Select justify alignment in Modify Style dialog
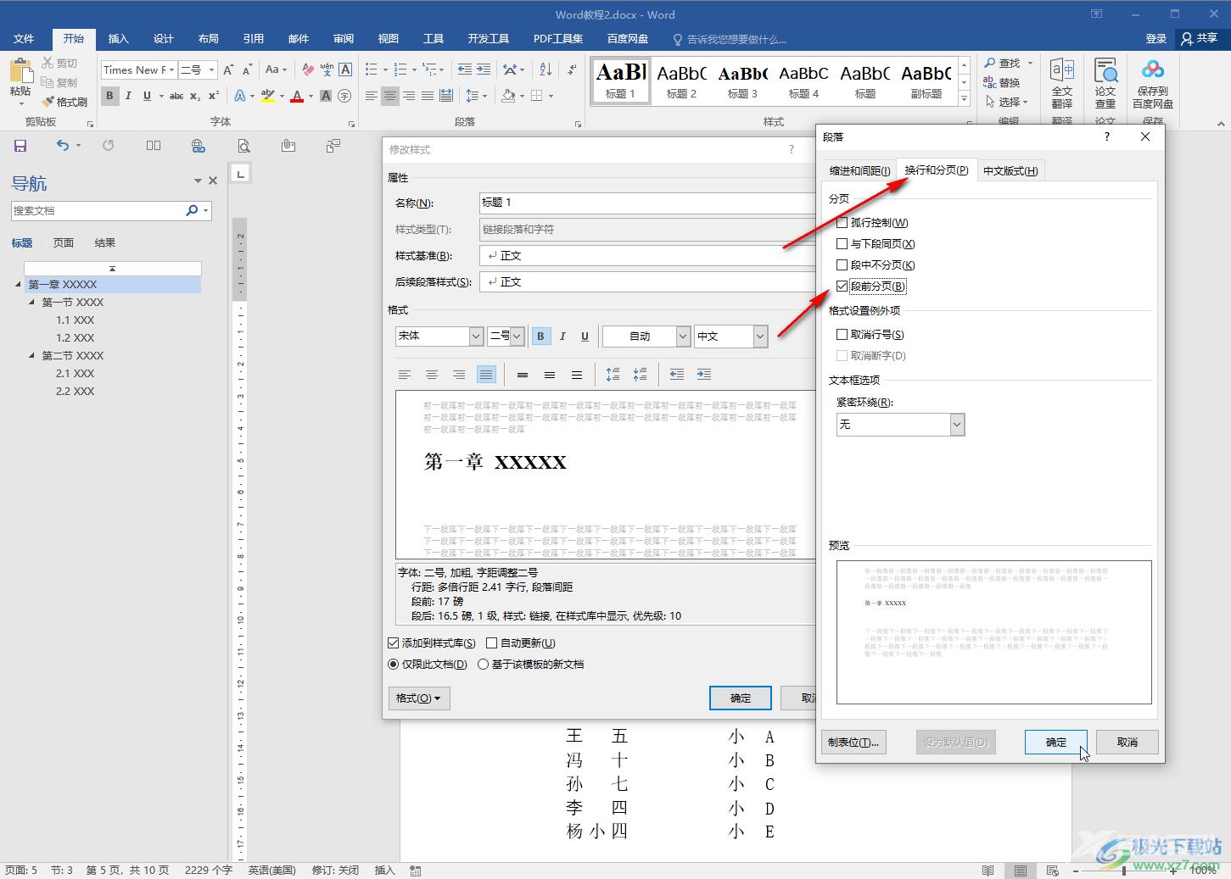 [x=486, y=375]
